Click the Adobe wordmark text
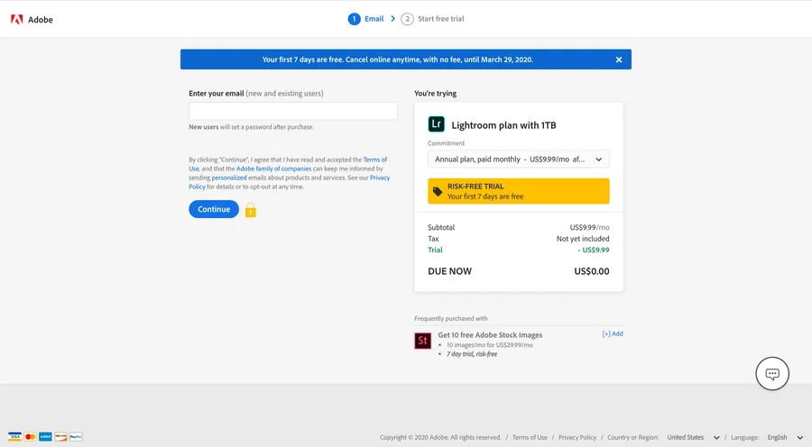Screen dimensions: 812x447 click(x=41, y=20)
